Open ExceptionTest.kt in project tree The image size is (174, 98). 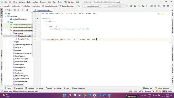pyautogui.click(x=24, y=39)
